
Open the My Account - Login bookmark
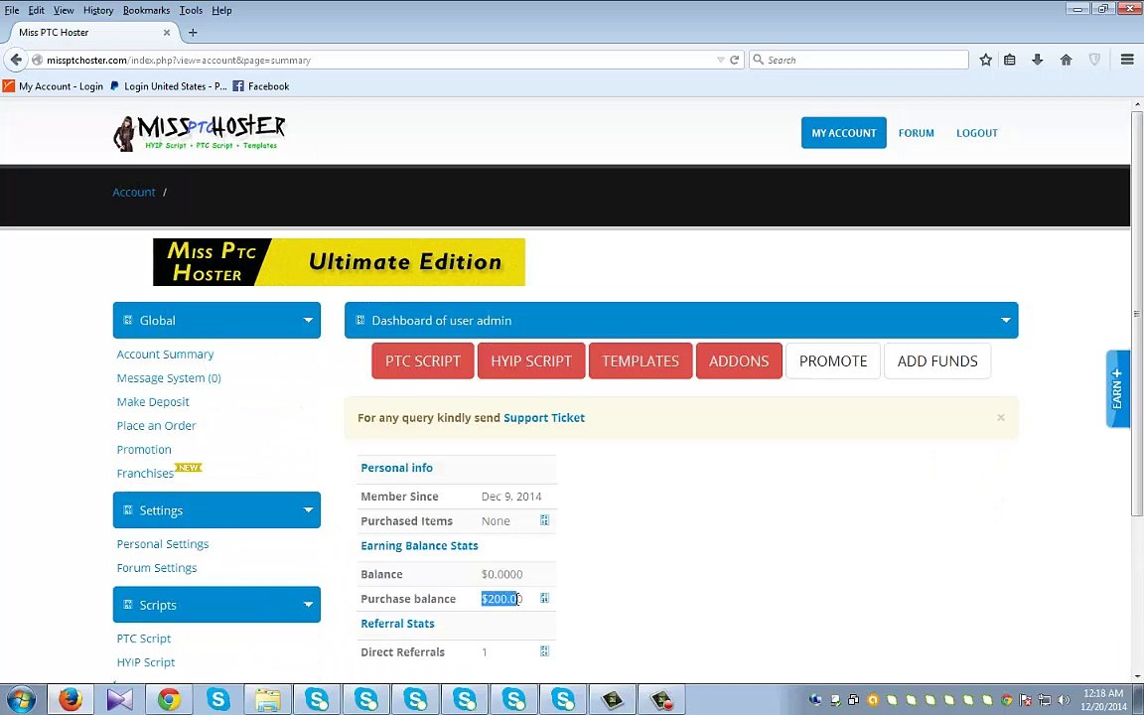coord(54,86)
